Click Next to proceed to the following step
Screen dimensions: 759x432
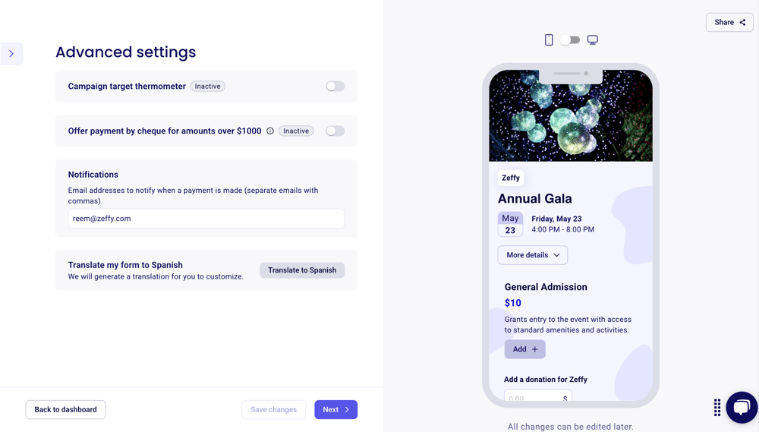click(x=335, y=410)
